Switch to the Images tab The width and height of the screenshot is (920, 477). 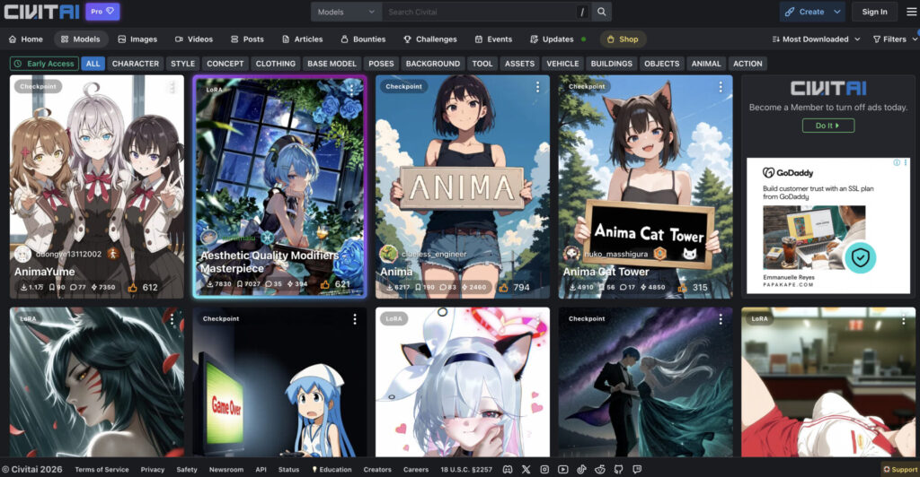click(137, 39)
